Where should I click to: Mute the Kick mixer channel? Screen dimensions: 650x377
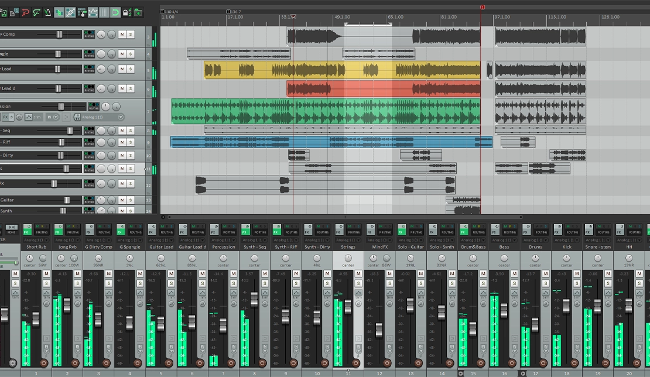click(576, 274)
